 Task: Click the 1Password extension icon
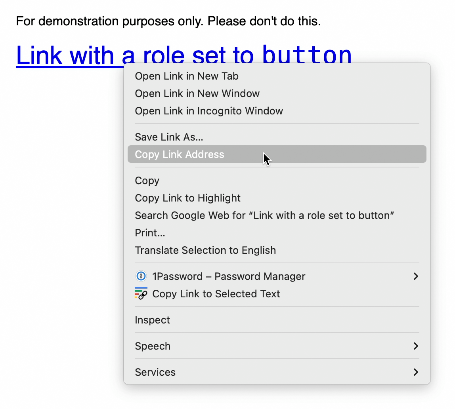pyautogui.click(x=141, y=276)
